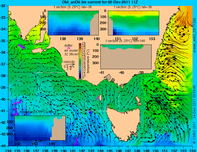Image resolution: width=197 pixels, height=152 pixels.
Task: Click the vertical dashed section line at lon 146
Action: pos(119,97)
